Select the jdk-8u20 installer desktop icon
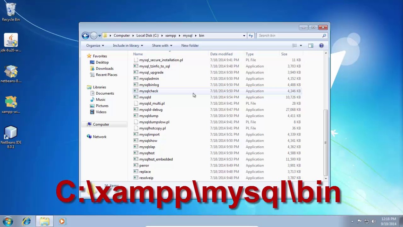This screenshot has height=227, width=403. (x=11, y=43)
